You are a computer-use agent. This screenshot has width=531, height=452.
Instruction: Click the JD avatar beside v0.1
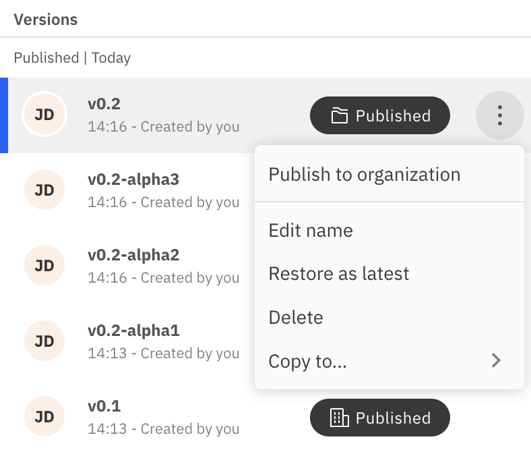44,417
